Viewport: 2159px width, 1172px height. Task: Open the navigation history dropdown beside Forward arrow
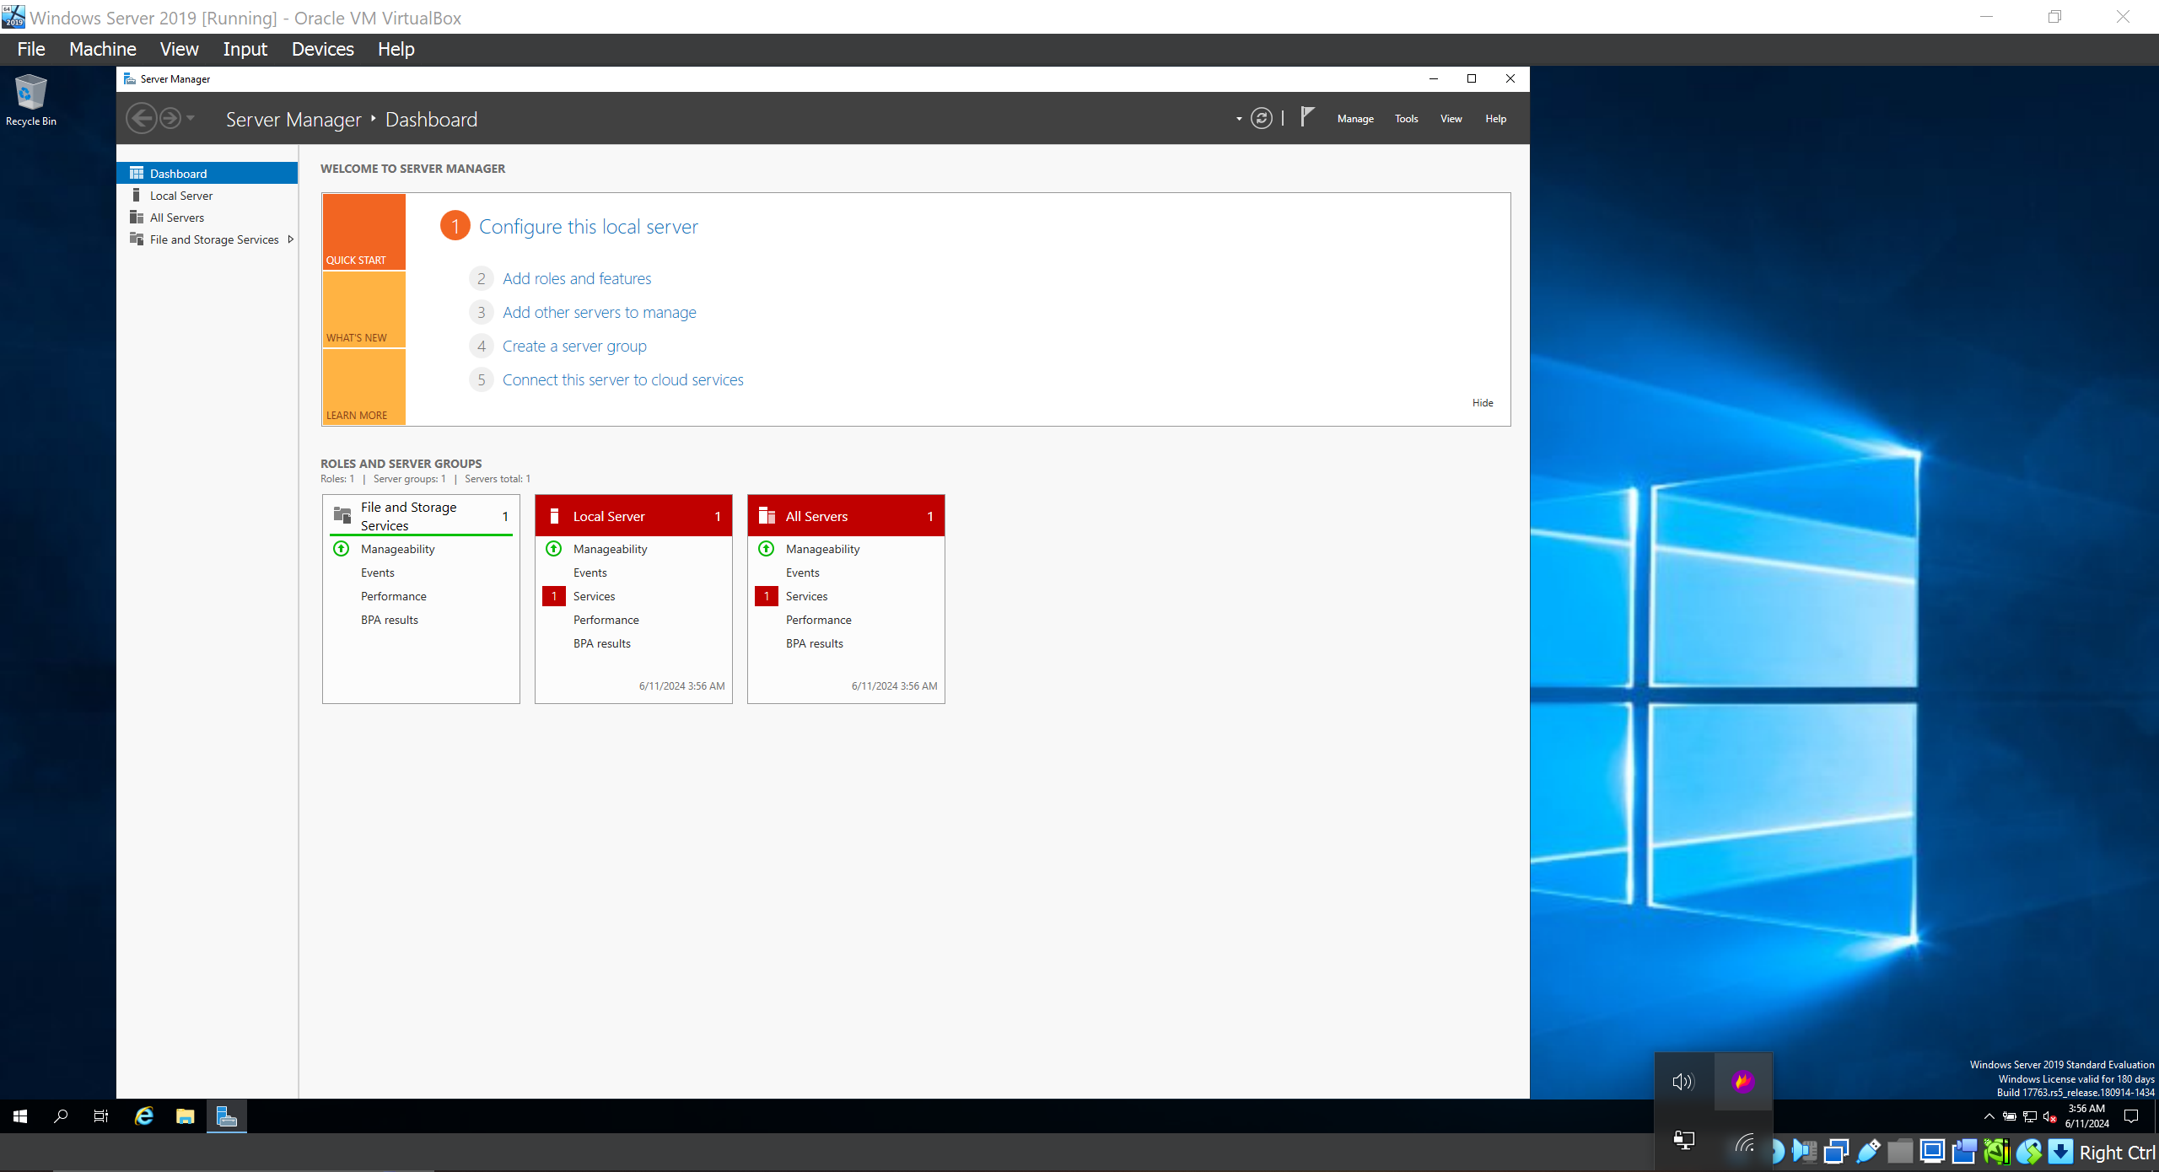(191, 119)
